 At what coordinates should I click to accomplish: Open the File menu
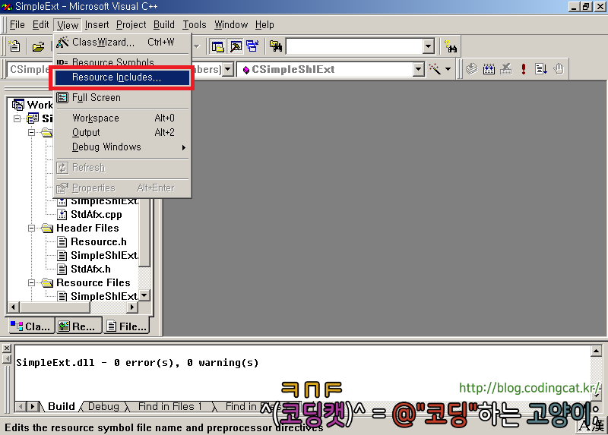click(17, 25)
